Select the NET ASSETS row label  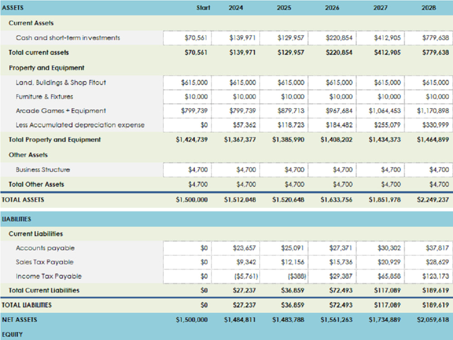click(x=19, y=320)
